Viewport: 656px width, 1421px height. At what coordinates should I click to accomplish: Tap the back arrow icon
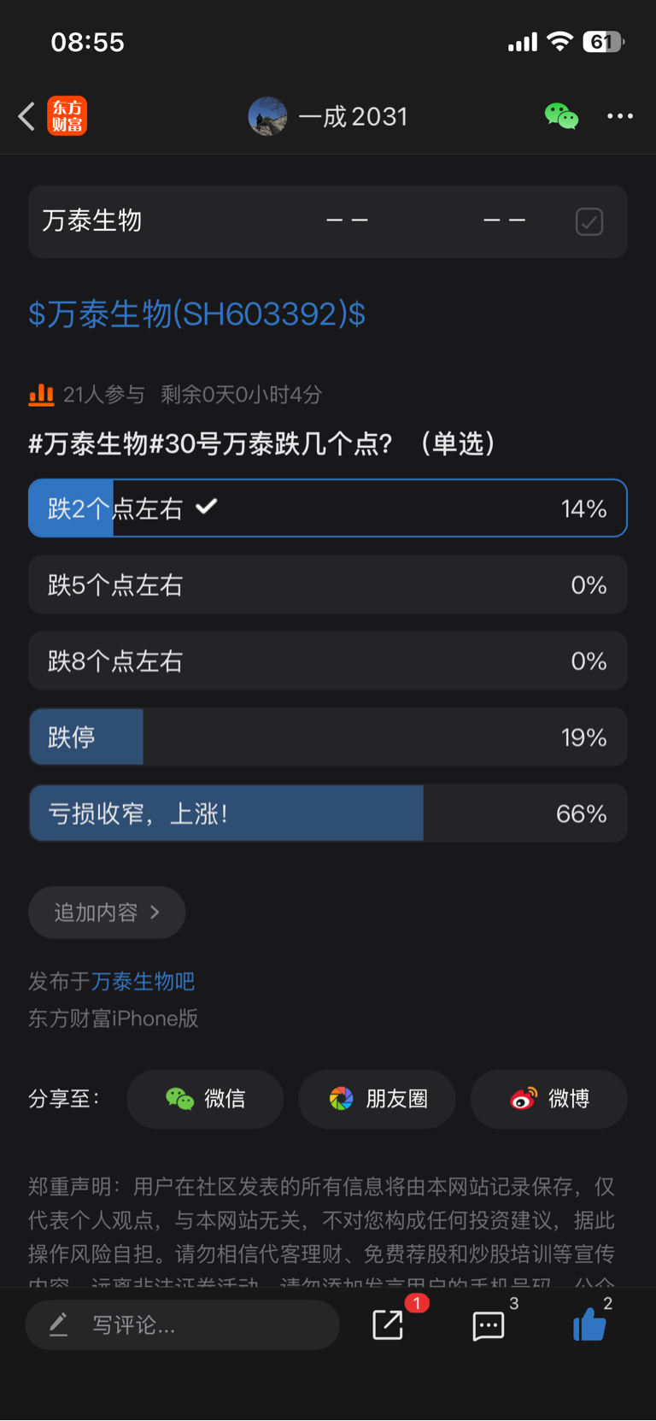point(26,116)
